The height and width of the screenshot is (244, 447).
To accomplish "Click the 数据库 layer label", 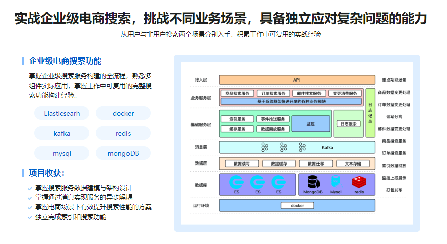I will 201,185.
